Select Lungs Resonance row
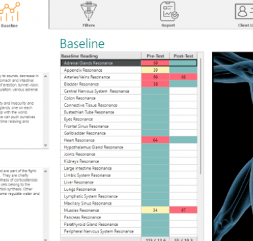The height and width of the screenshot is (241, 253). (129, 189)
